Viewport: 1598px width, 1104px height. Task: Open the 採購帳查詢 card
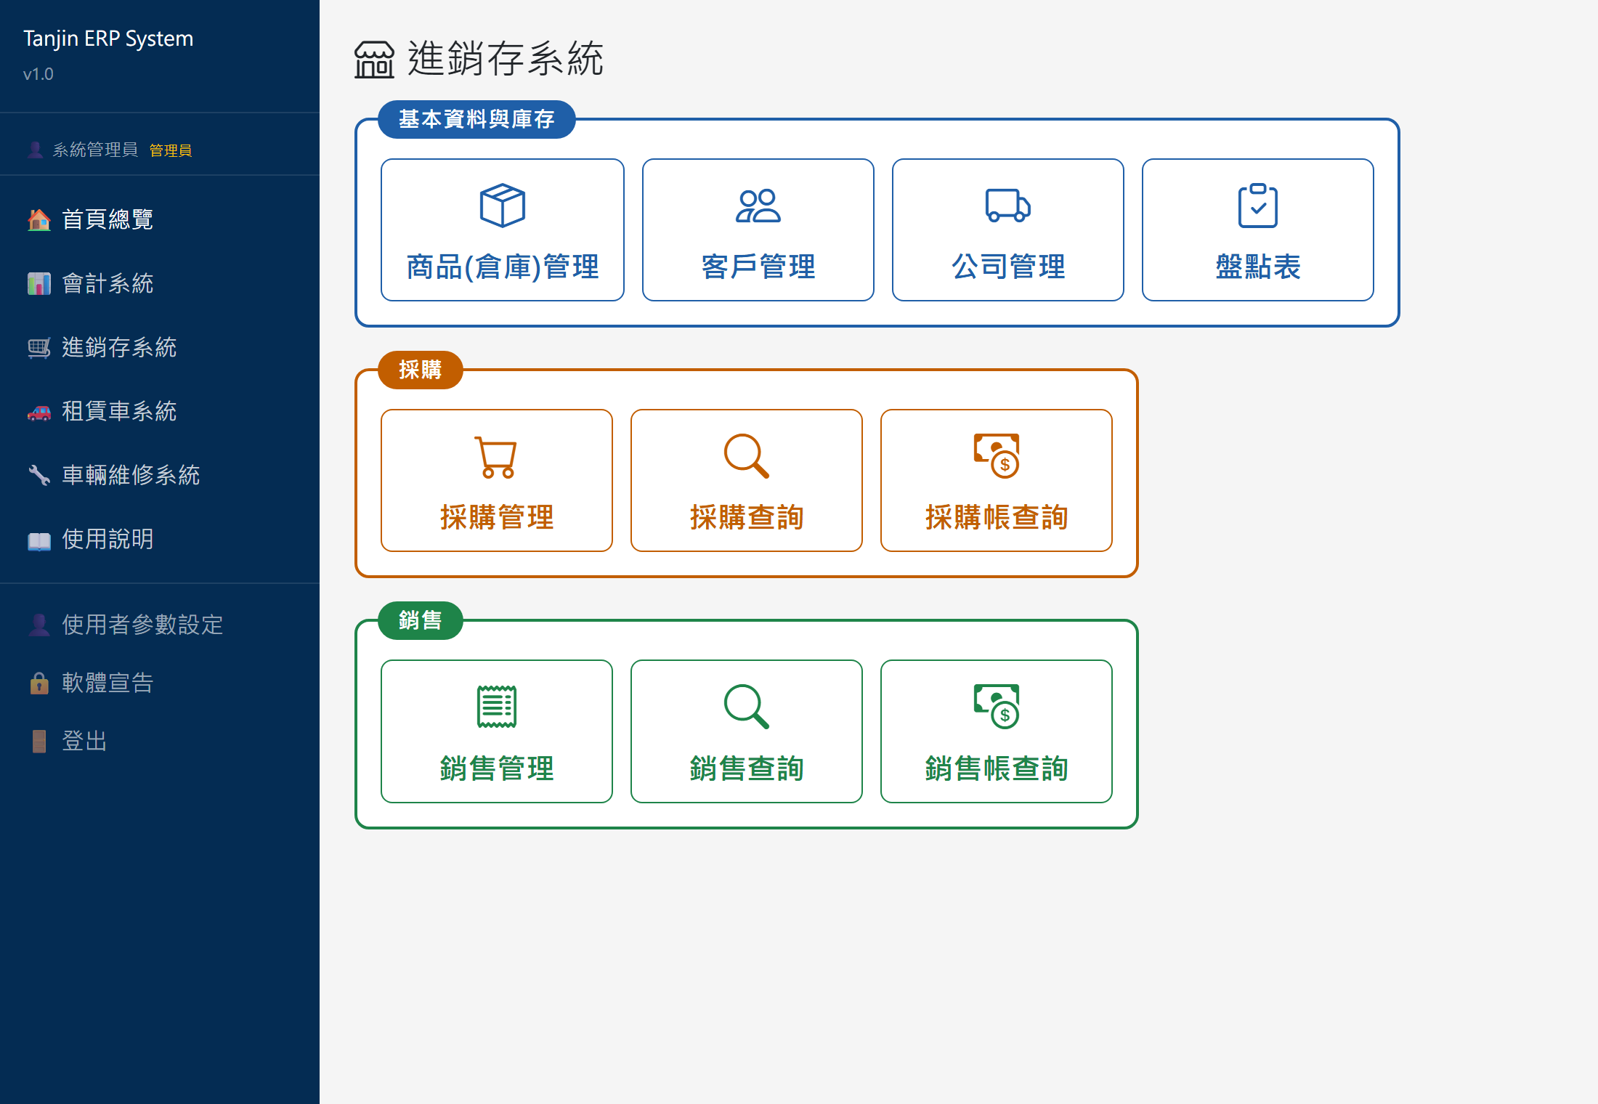coord(996,480)
